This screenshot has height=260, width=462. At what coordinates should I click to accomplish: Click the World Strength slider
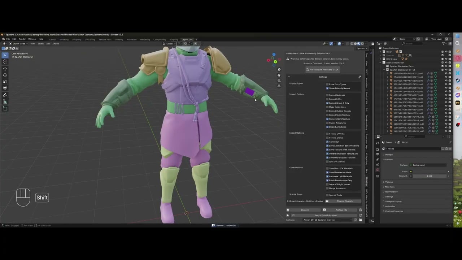[429, 176]
